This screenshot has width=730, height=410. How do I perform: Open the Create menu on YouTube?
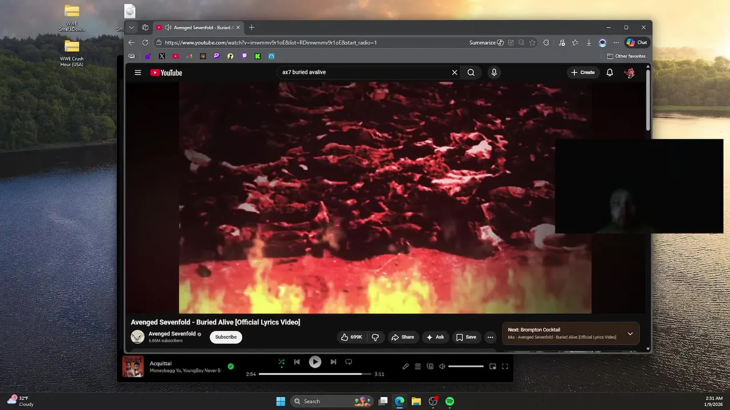tap(583, 72)
